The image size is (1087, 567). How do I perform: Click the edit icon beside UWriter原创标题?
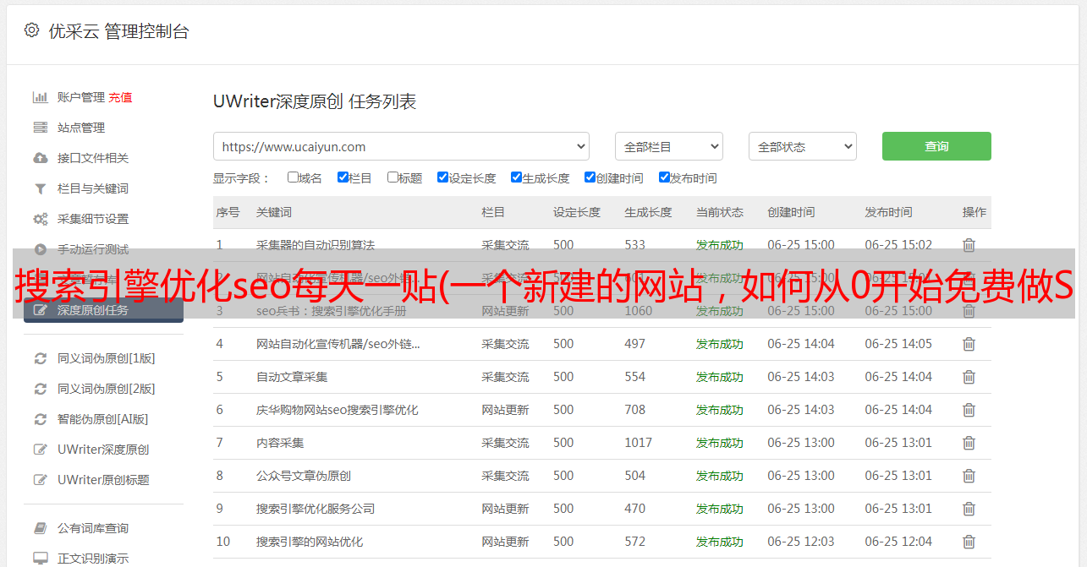[40, 480]
